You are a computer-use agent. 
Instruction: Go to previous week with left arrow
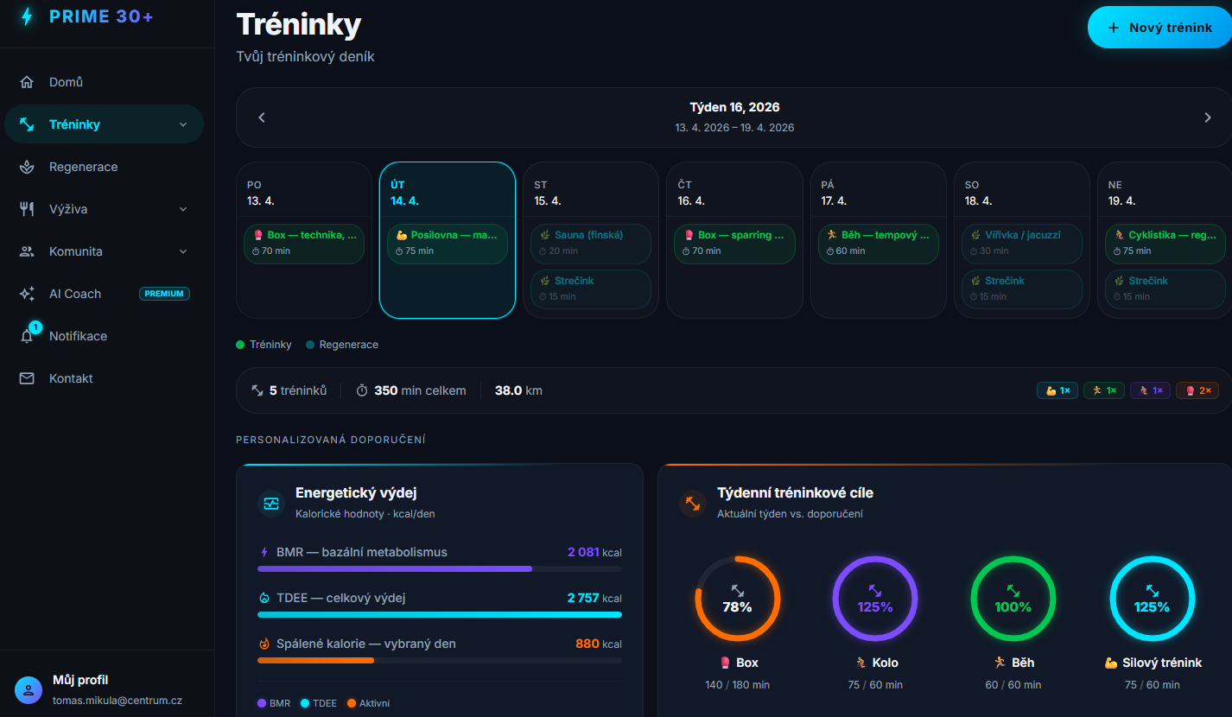(x=261, y=117)
